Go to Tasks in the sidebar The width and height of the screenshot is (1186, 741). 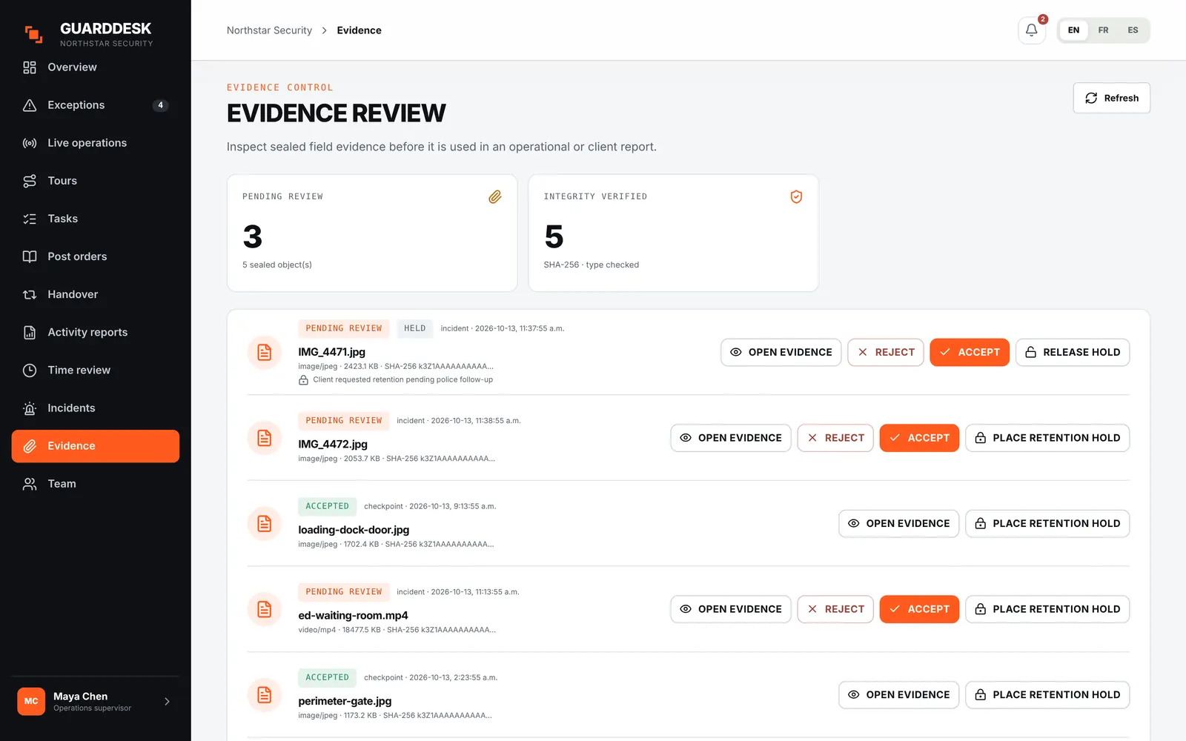point(96,219)
